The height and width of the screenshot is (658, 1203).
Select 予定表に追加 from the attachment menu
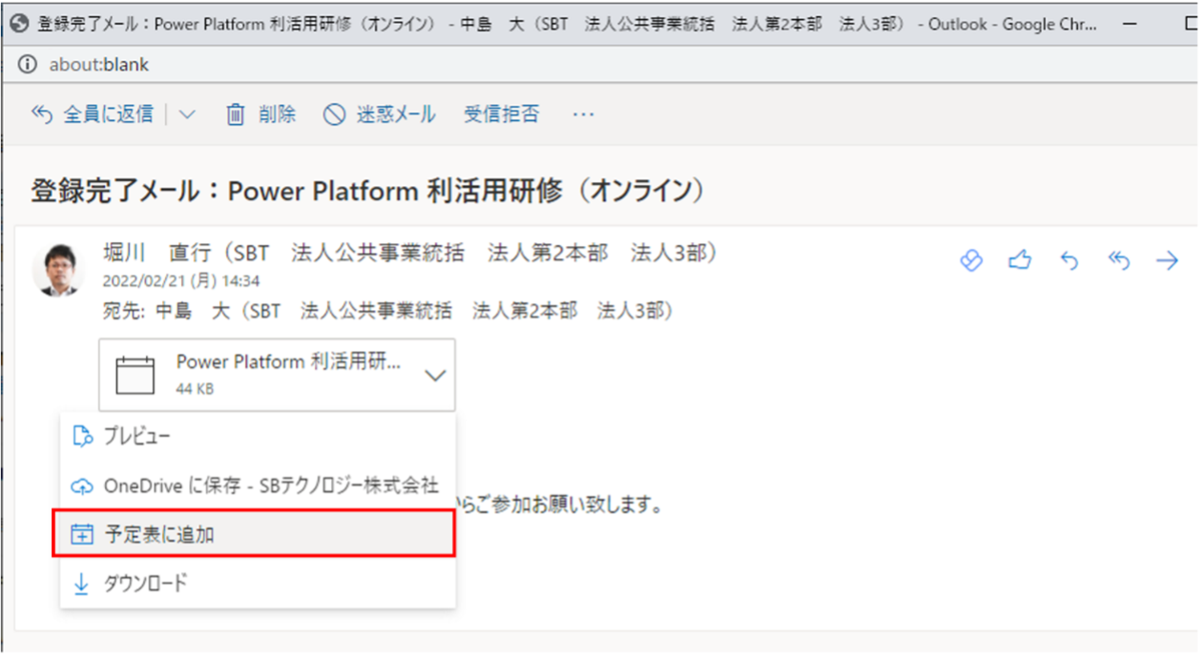[x=253, y=534]
